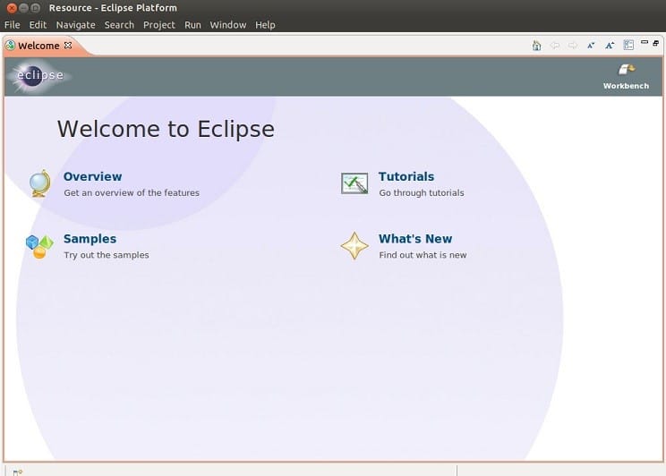
Task: Click the Tutorials checkmark icon
Action: [354, 183]
